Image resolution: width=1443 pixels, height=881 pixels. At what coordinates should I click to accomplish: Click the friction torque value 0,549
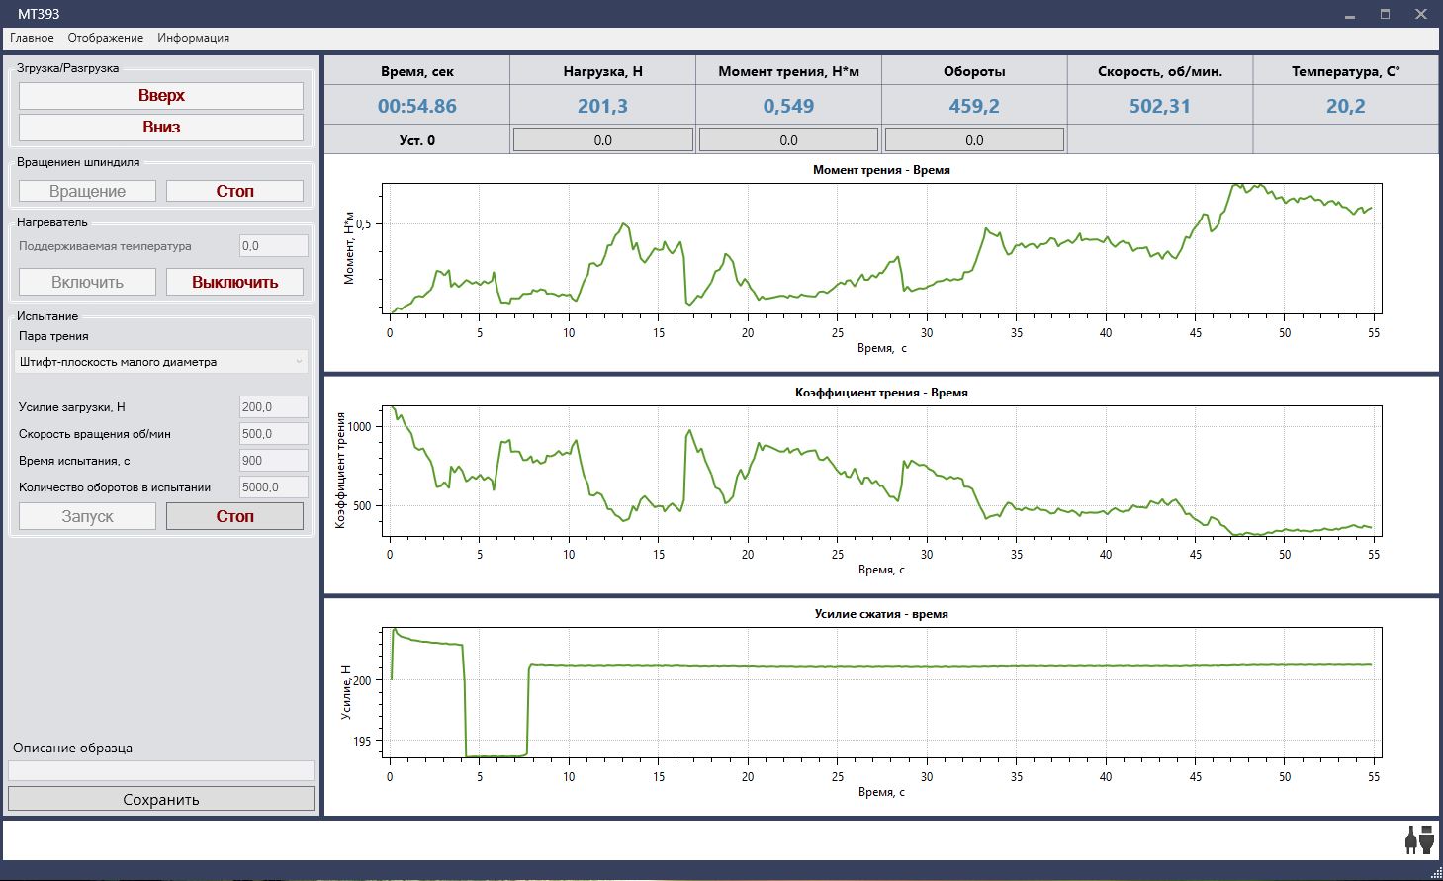click(788, 106)
